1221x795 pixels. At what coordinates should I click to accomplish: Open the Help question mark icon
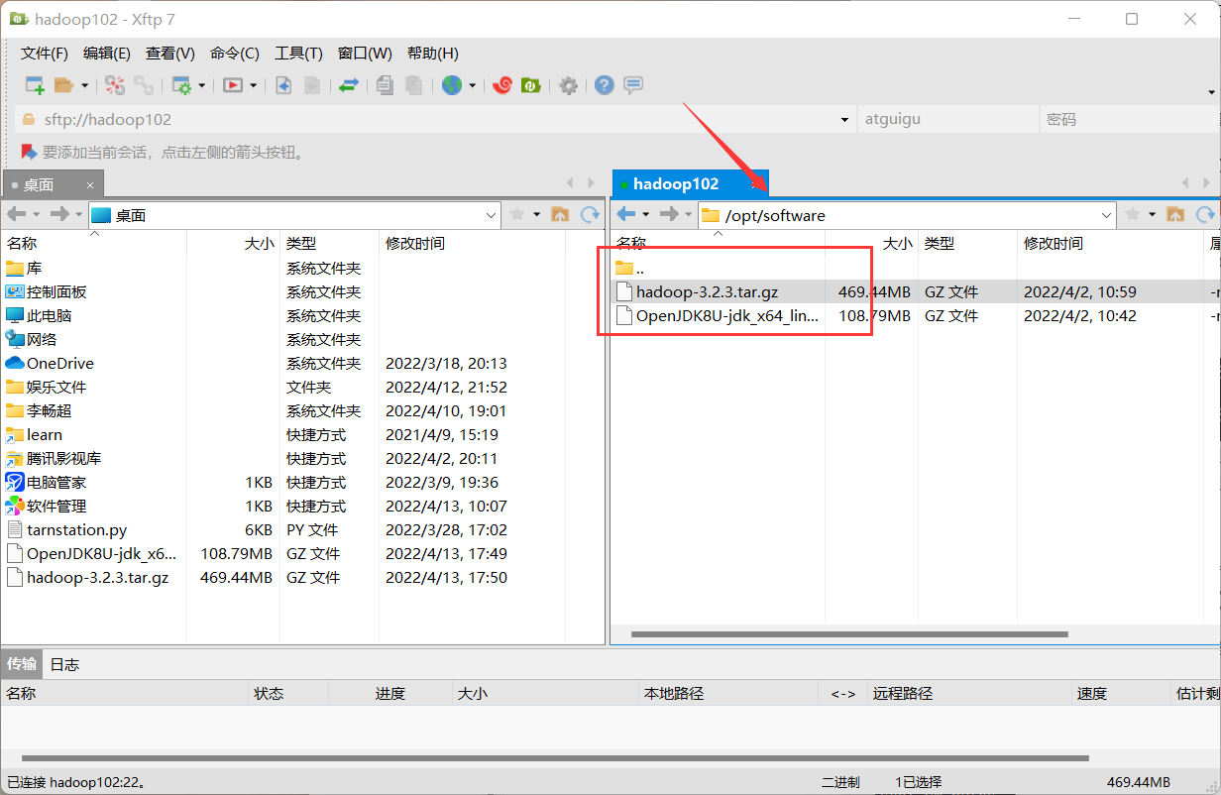click(604, 85)
